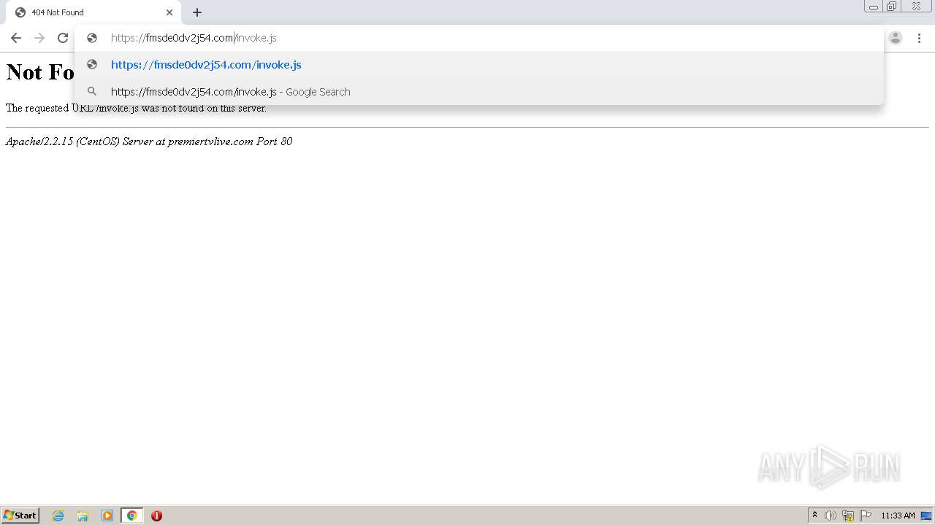Viewport: 935px width, 525px height.
Task: Open a new tab with plus button
Action: (x=197, y=12)
